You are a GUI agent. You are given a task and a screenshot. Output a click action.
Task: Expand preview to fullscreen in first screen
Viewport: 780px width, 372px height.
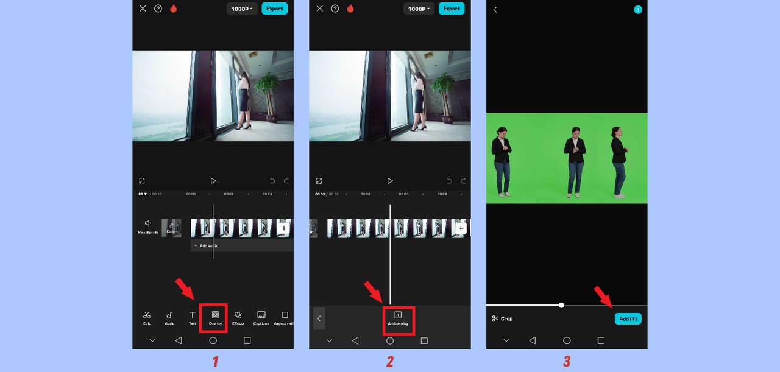tap(142, 181)
